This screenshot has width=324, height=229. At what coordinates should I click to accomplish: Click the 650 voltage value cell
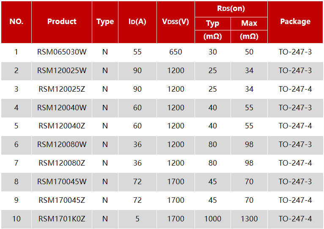175,52
